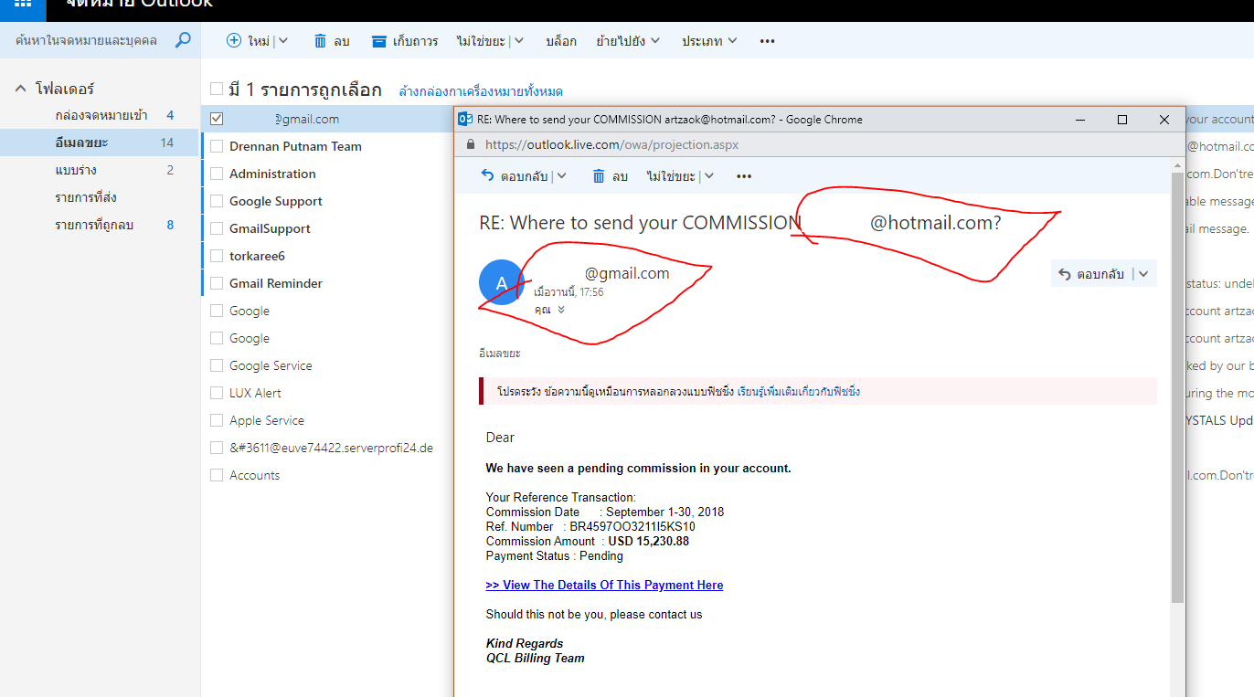Click the clear all checkmarks link
1254x697 pixels.
[x=481, y=91]
